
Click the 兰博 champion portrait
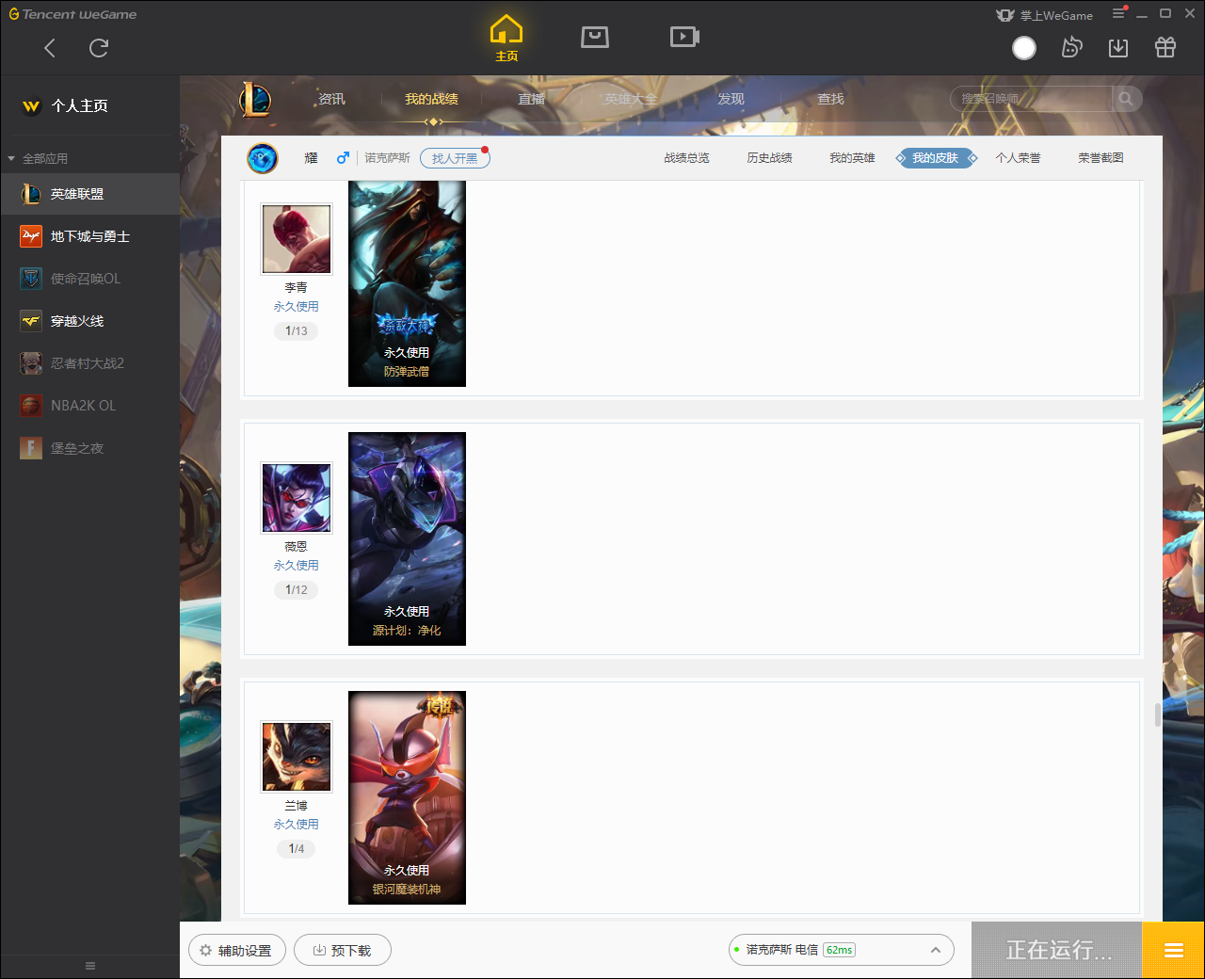coord(297,757)
